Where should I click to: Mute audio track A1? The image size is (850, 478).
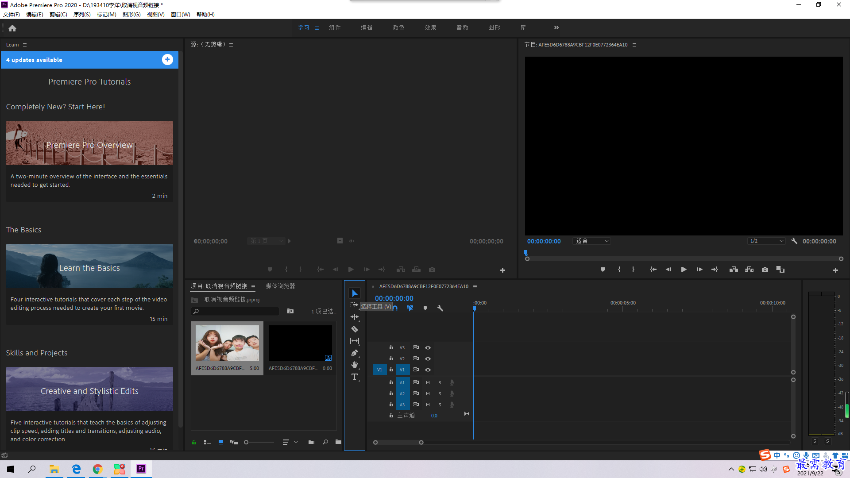tap(428, 382)
